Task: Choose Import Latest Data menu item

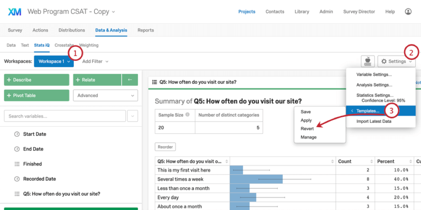Action: coord(374,122)
